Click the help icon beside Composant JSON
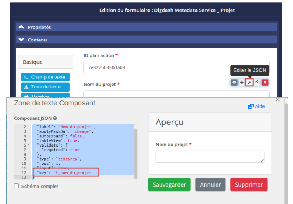This screenshot has height=204, width=293. click(x=55, y=118)
